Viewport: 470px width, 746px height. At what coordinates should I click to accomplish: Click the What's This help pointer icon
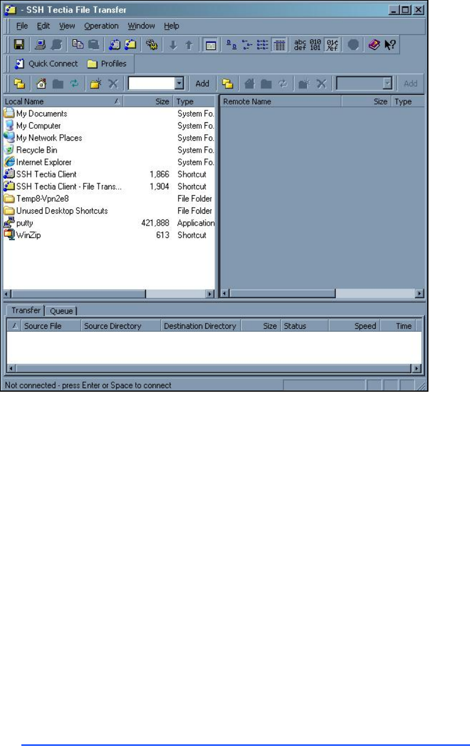click(390, 45)
